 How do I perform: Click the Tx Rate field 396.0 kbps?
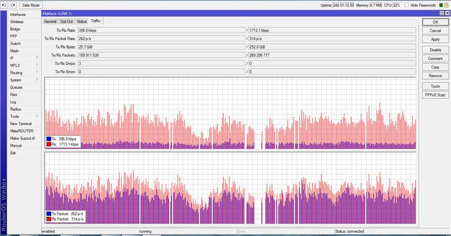(x=161, y=30)
